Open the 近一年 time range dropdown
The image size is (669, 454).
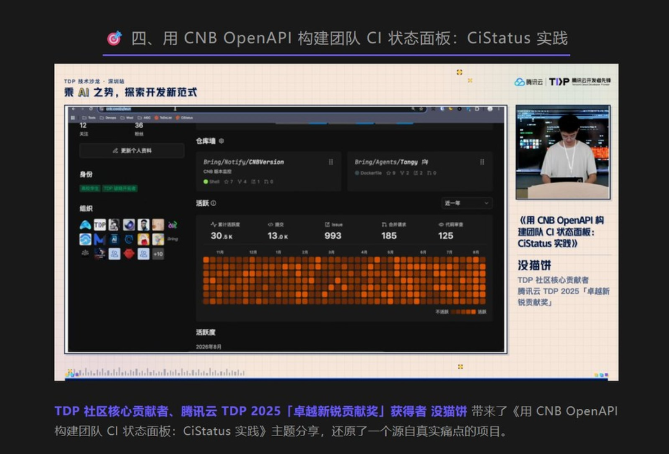(x=466, y=203)
